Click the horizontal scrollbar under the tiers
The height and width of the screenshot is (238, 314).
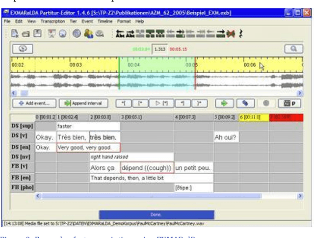167,196
